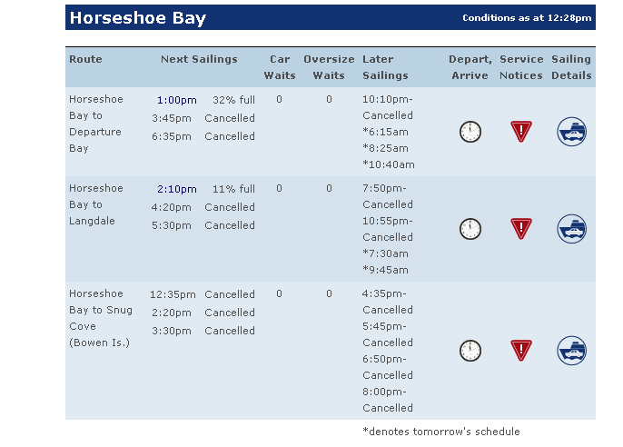
Task: Click the Sailing Details column header
Action: pyautogui.click(x=571, y=67)
